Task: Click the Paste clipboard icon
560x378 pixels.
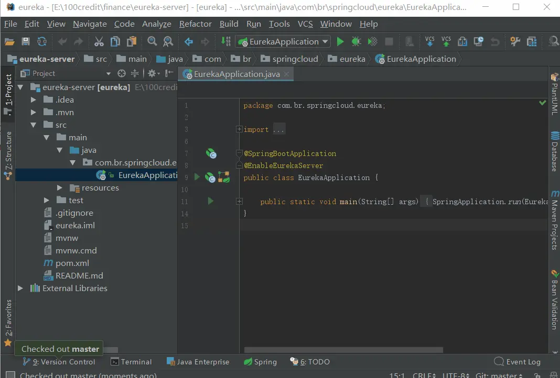Action: [x=132, y=42]
